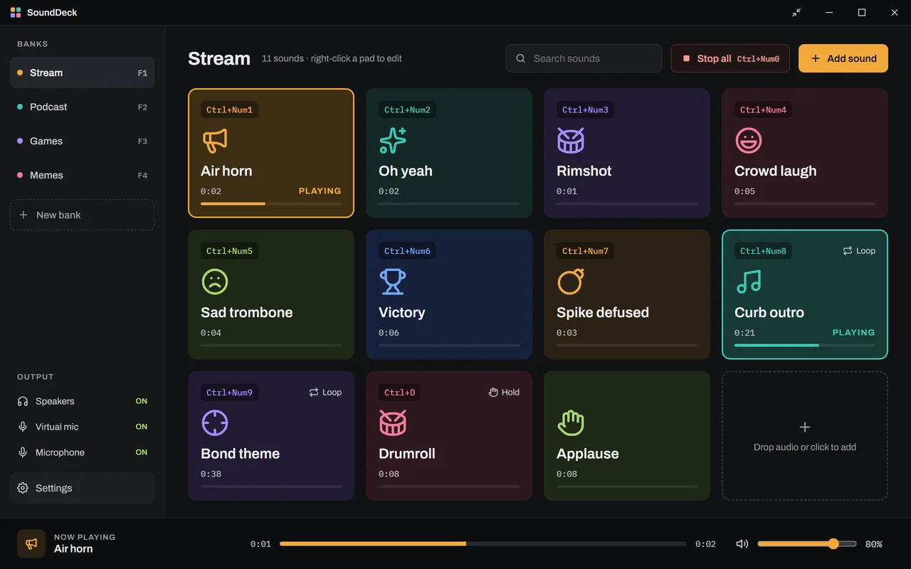
Task: Click the drum icon on Drumroll pad
Action: click(x=392, y=423)
